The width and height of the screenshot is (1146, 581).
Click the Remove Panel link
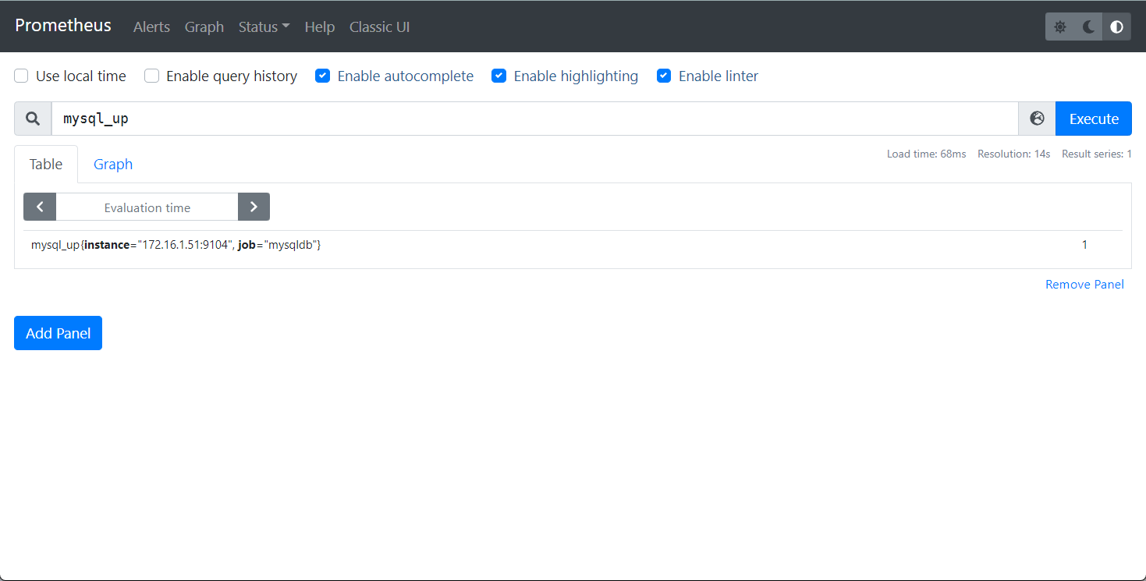pos(1084,285)
